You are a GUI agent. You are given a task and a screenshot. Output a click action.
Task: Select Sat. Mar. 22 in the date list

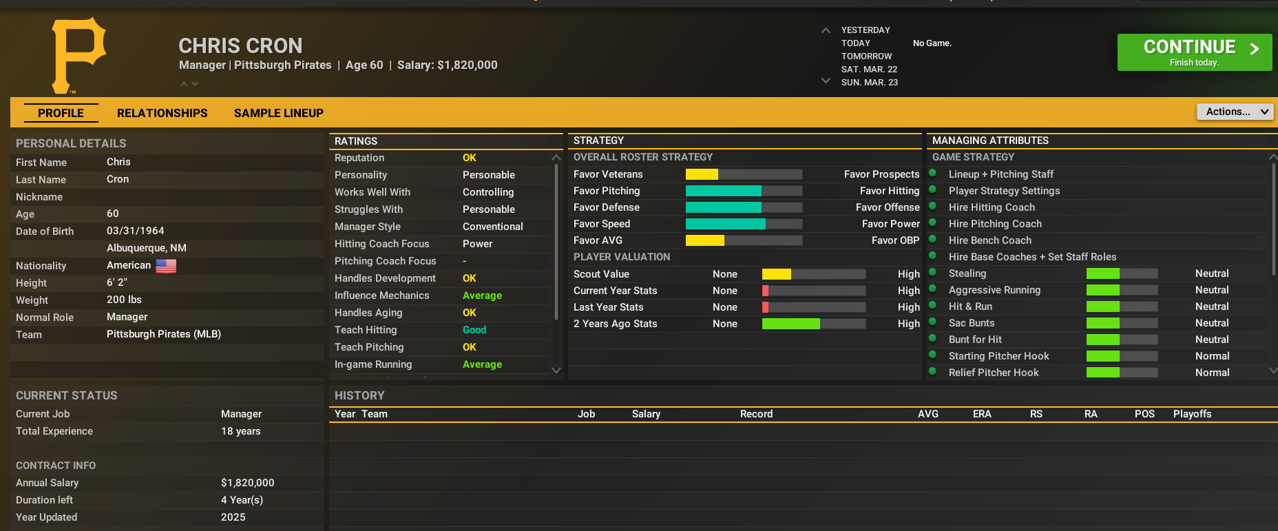click(x=869, y=70)
